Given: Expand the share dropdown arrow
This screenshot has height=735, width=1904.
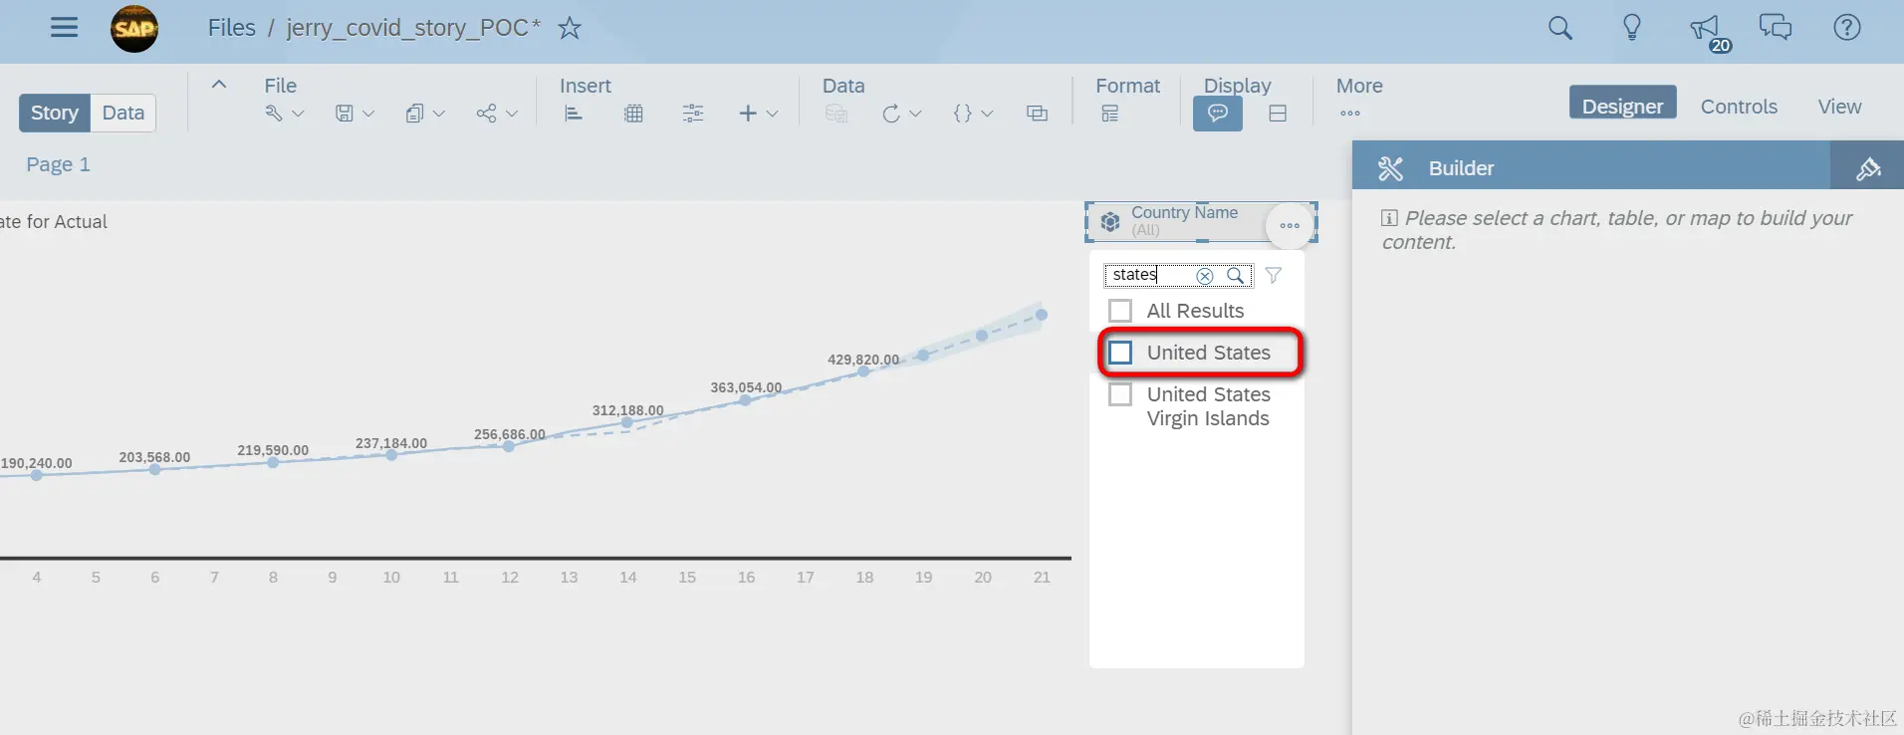Looking at the screenshot, I should point(512,114).
